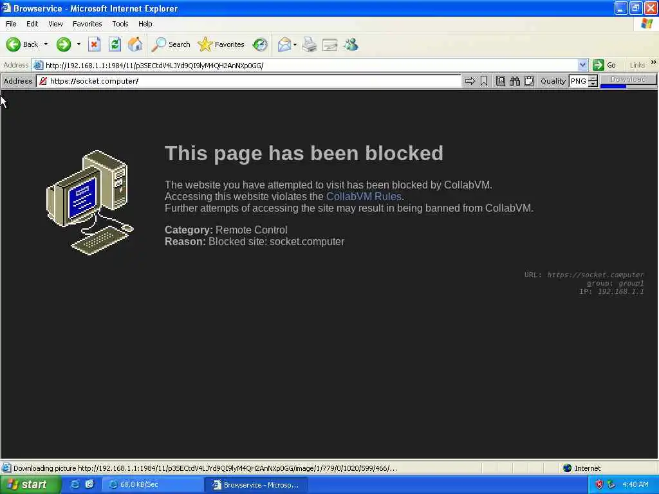Click the 'Downloading picture' status bar text

[x=205, y=468]
